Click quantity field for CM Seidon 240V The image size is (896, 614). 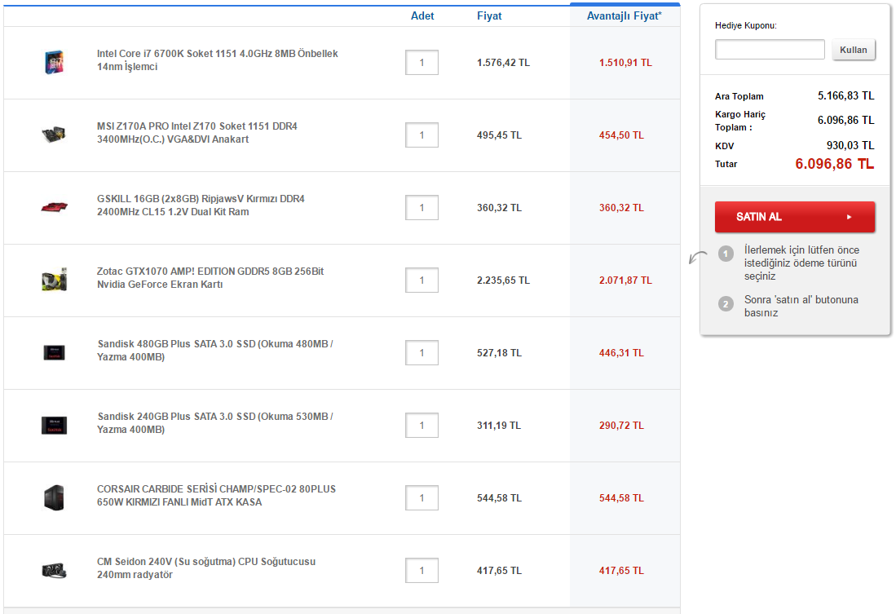[x=422, y=571]
